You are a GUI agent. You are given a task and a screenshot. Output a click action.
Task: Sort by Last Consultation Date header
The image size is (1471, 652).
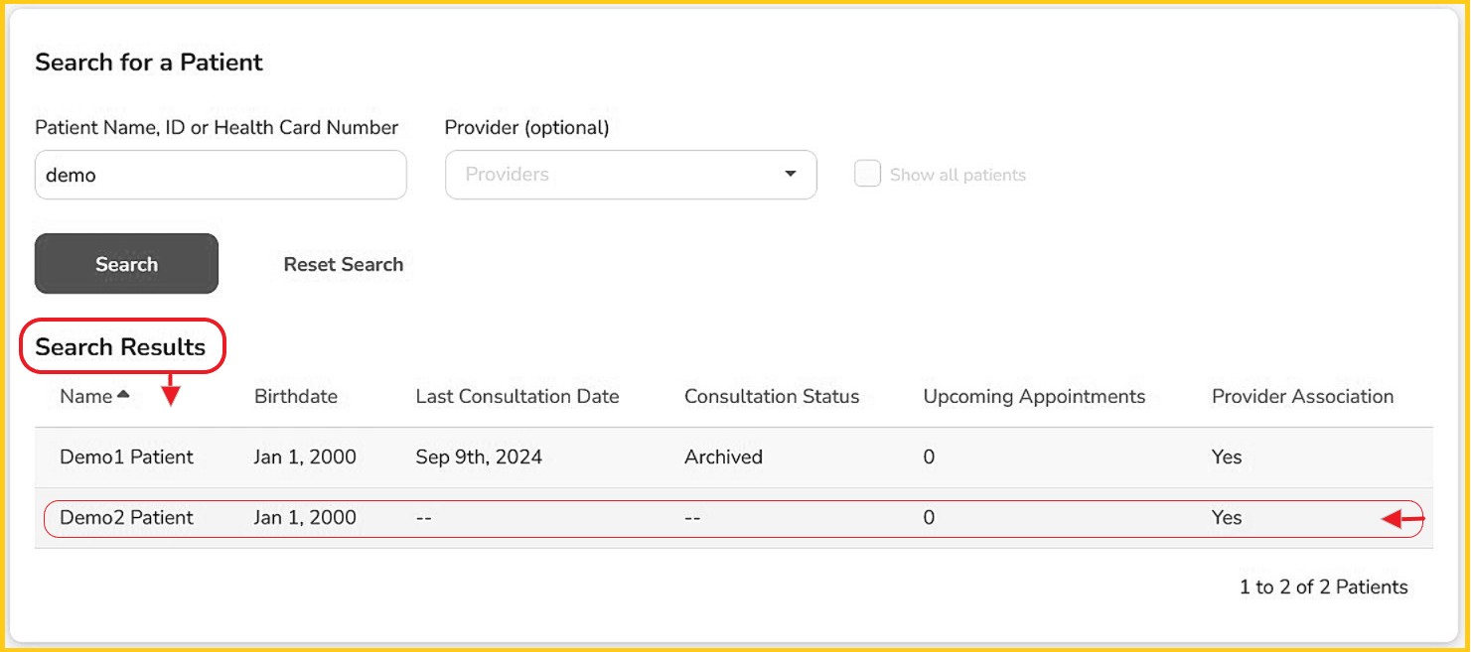click(516, 397)
